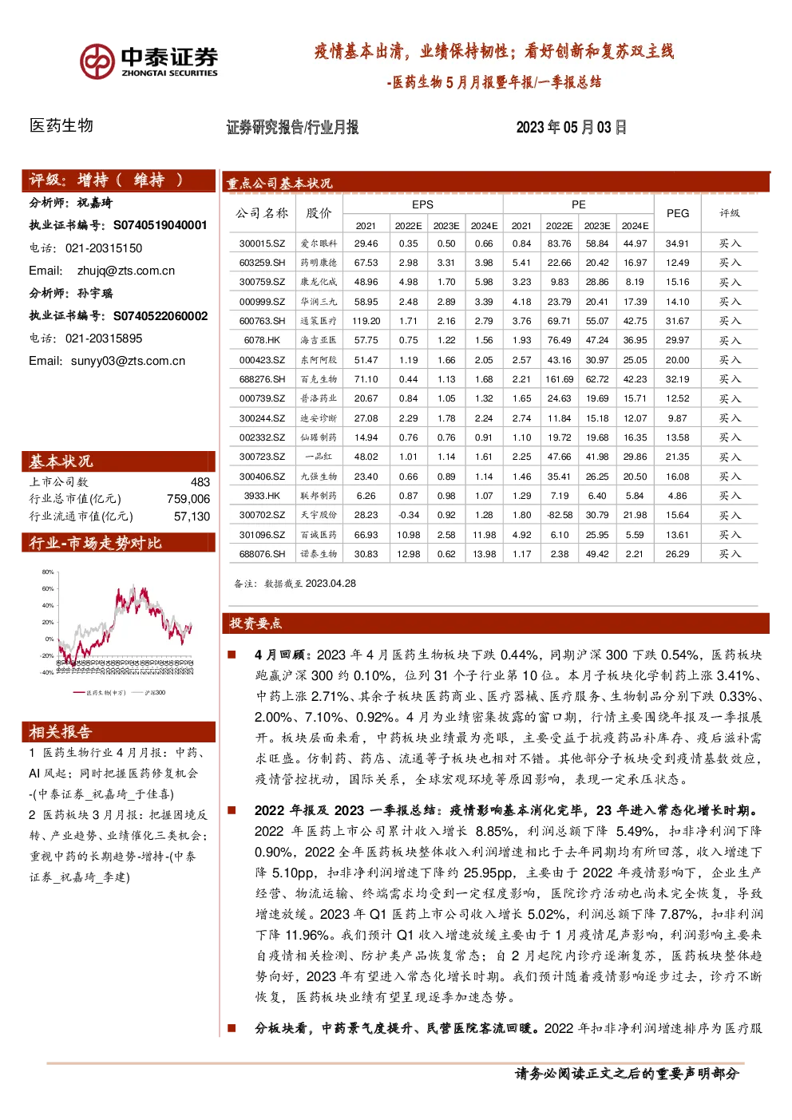Screen dimensions: 792x1120
Task: Click listed company count 483
Action: (200, 482)
